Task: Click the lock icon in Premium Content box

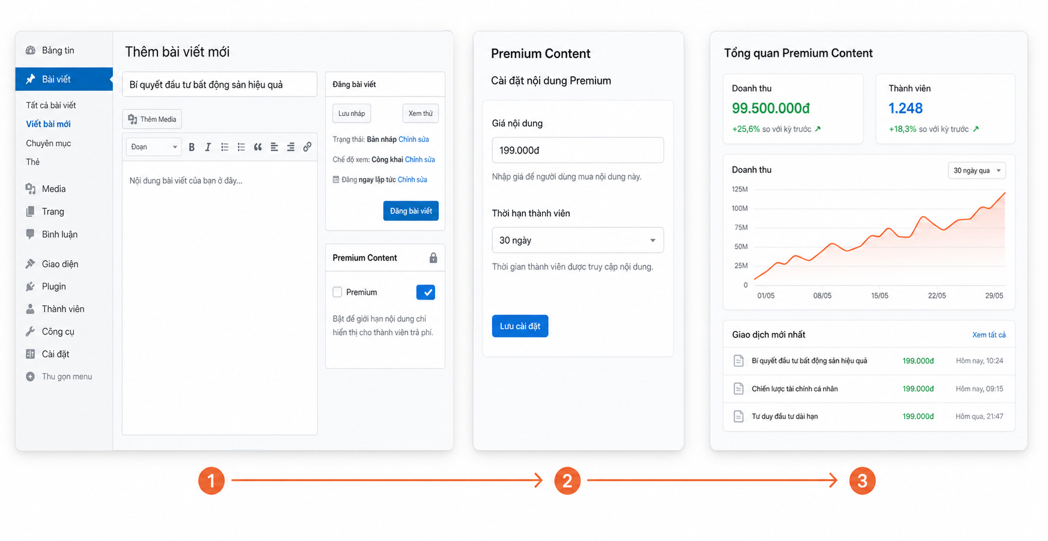Action: pos(433,258)
